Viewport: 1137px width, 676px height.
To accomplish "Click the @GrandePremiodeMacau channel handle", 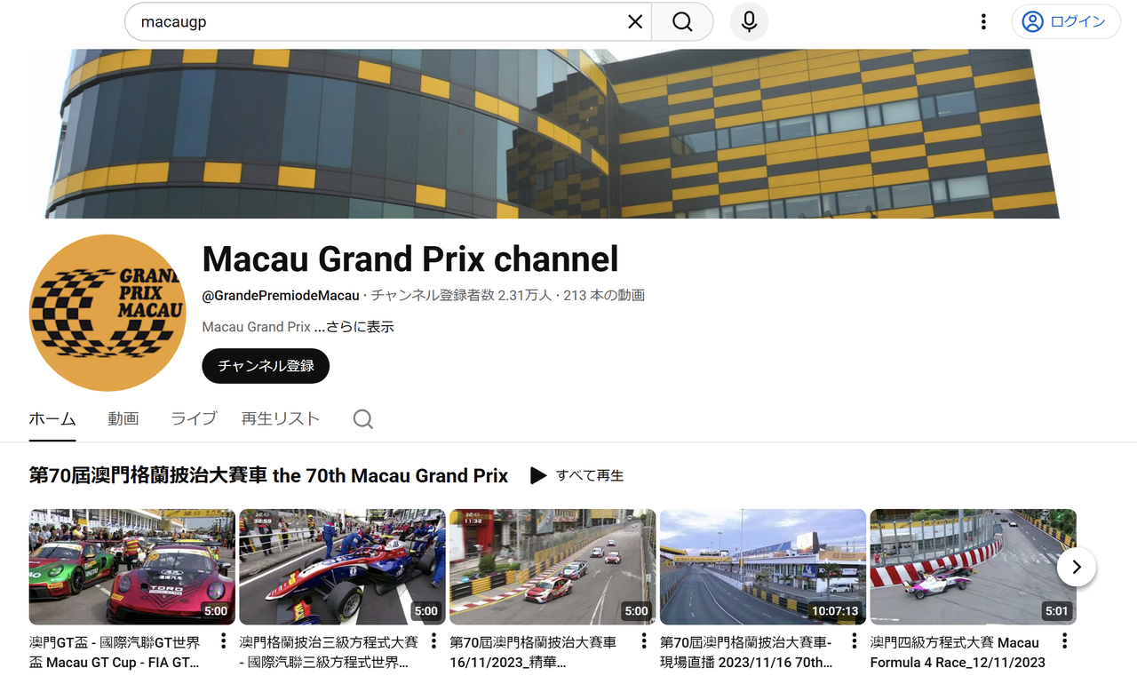I will [x=281, y=295].
